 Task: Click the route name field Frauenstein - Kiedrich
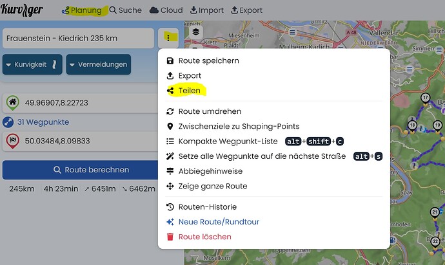click(x=78, y=38)
